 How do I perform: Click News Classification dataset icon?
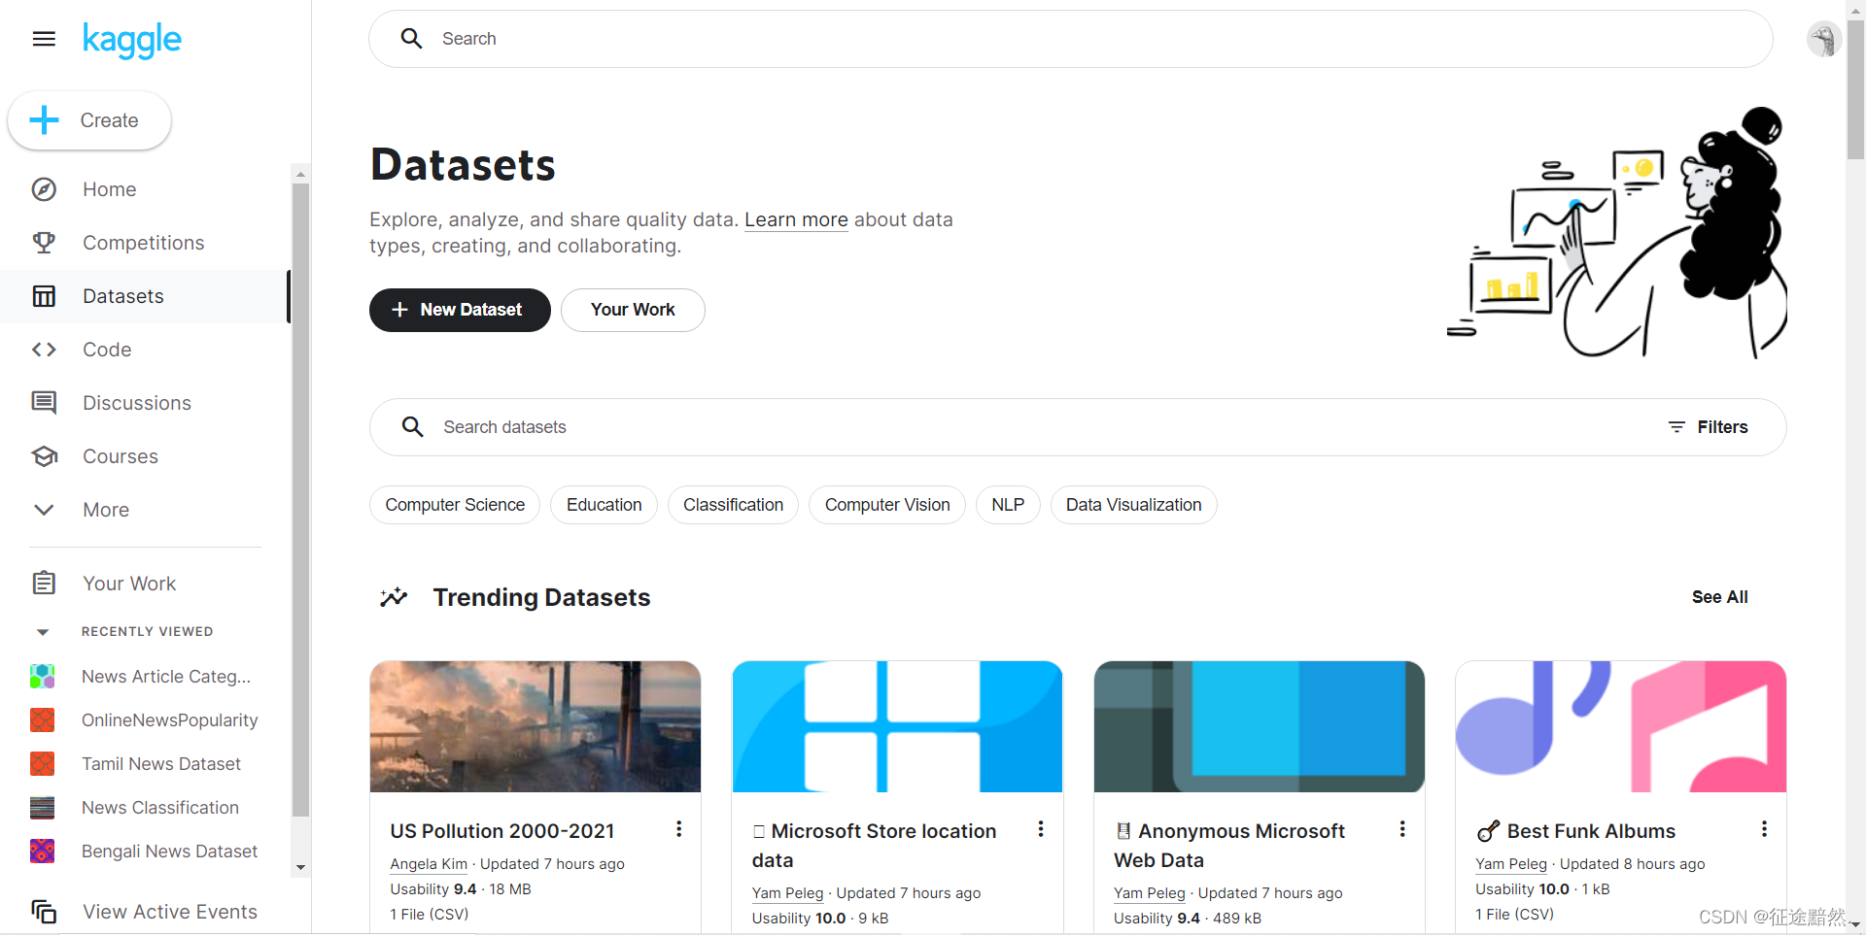click(x=42, y=807)
